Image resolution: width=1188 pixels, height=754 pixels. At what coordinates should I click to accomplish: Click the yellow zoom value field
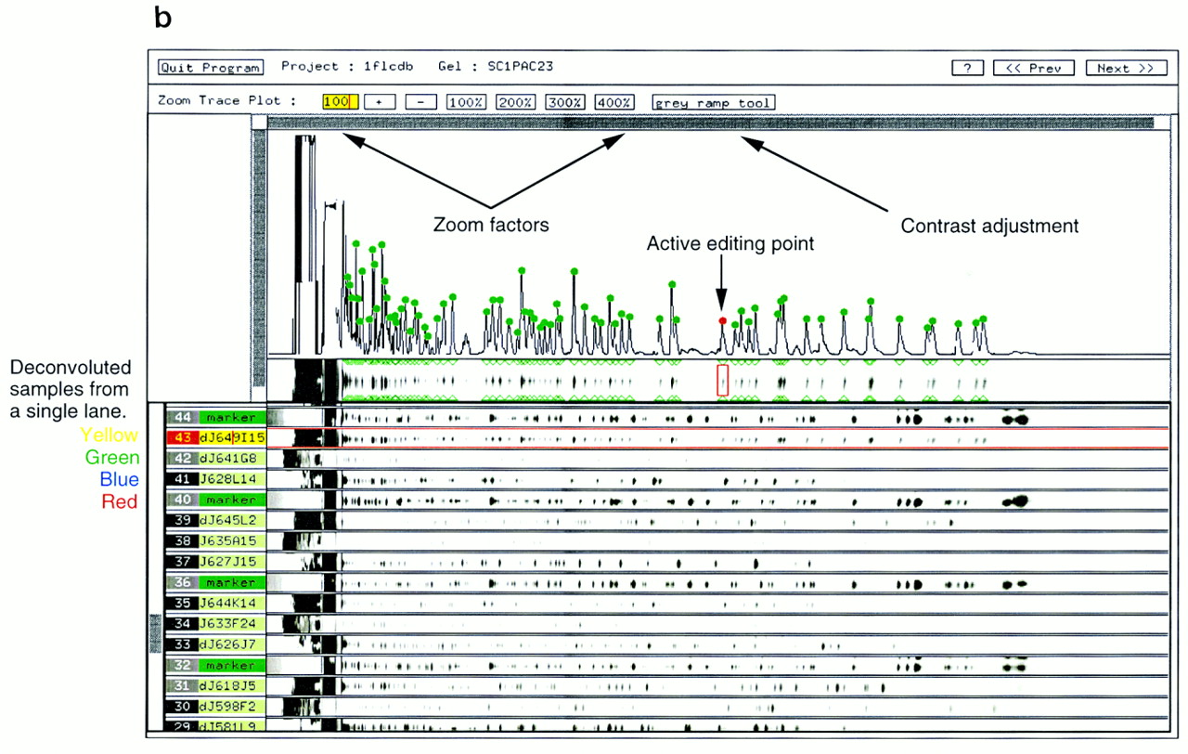[340, 102]
